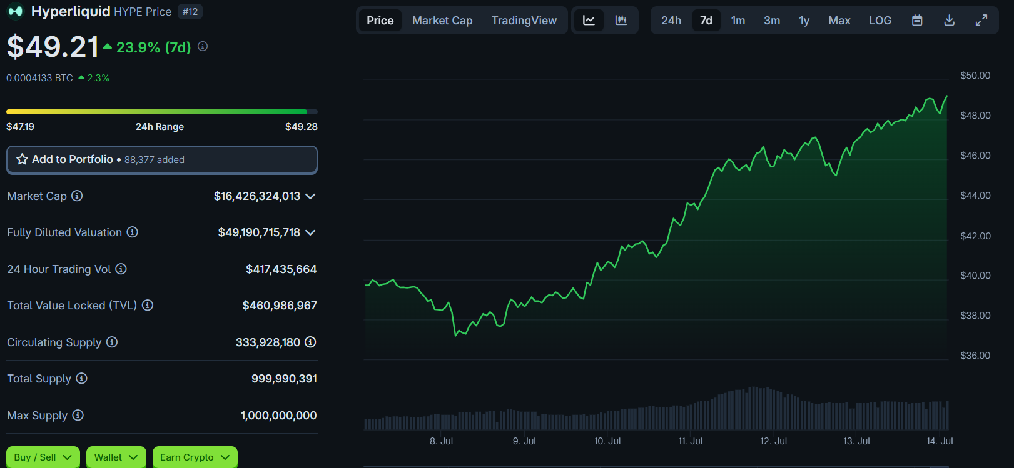Expand Fully Diluted Valuation chevron
The width and height of the screenshot is (1014, 468).
[310, 232]
